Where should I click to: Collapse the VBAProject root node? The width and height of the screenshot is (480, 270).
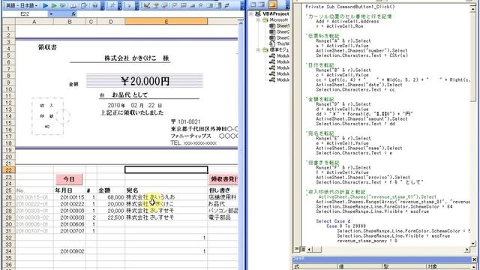(x=251, y=13)
